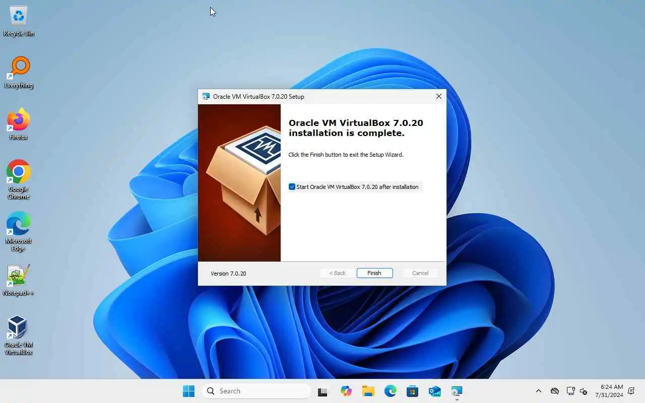Select the Google Chrome desktop shortcut
Screen dimensions: 645x403
[x=19, y=180]
